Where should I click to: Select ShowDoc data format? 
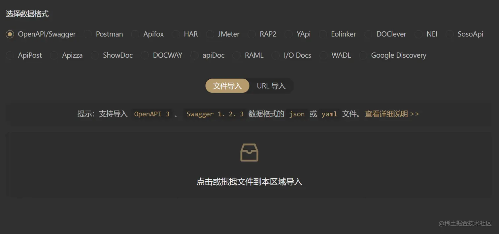[95, 55]
